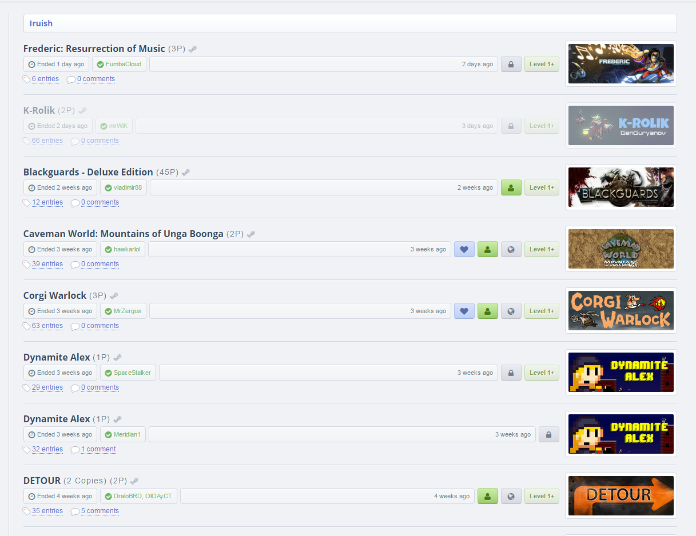
Task: Open 39 entries link under Caveman World
Action: tap(47, 264)
